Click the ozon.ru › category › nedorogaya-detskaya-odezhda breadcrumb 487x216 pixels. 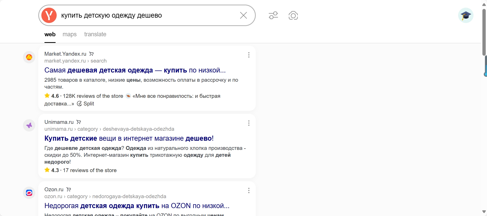pyautogui.click(x=105, y=196)
